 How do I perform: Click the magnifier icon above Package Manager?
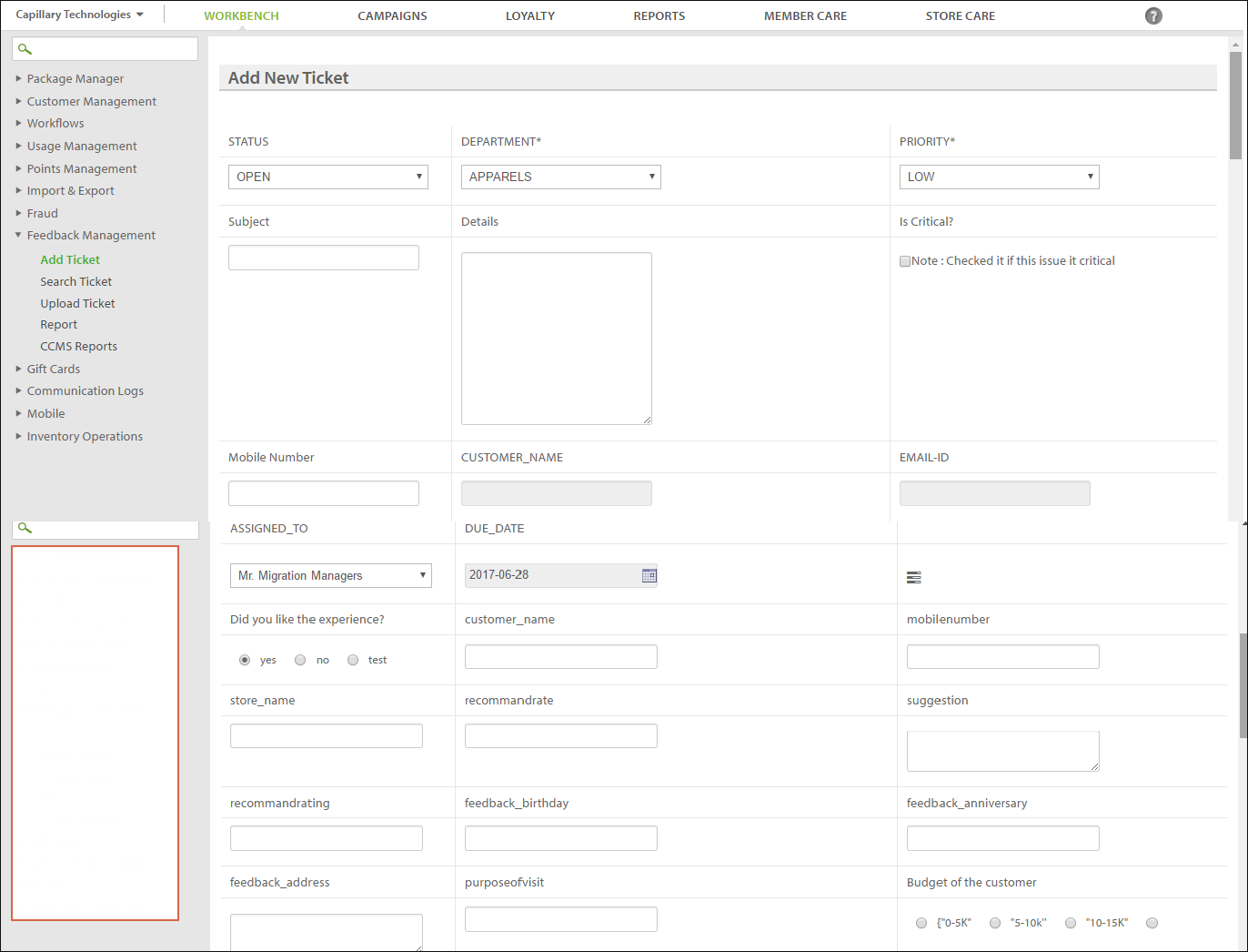tap(25, 49)
